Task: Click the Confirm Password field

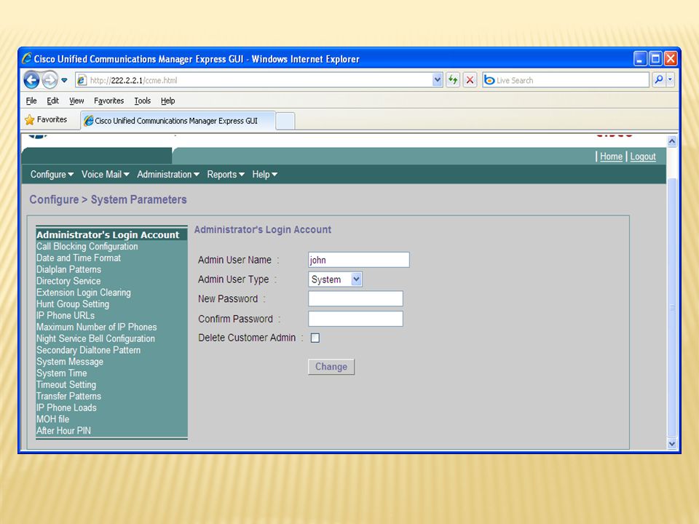Action: pos(355,319)
